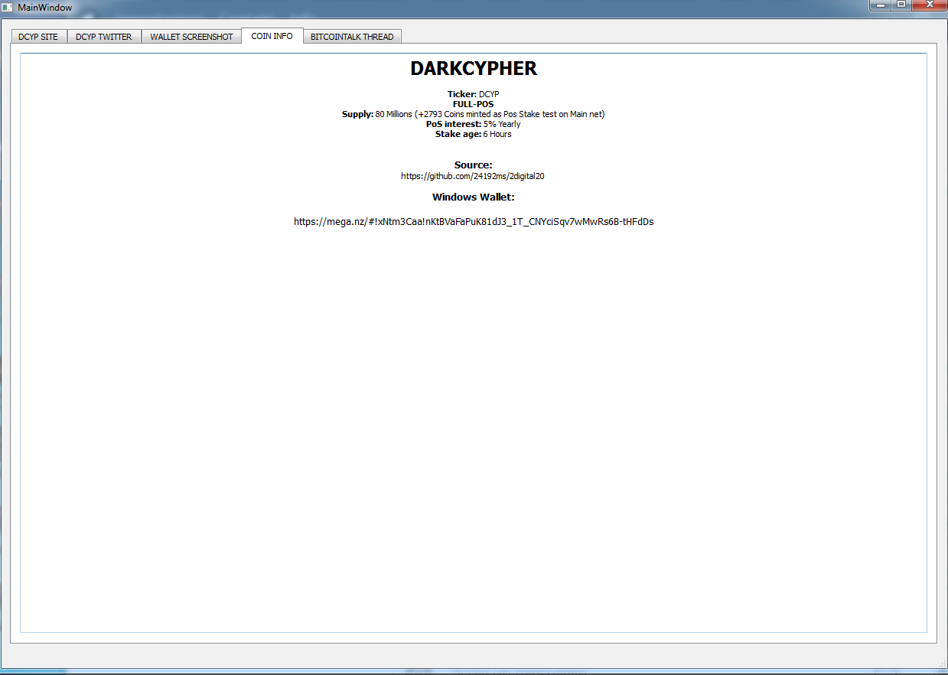Viewport: 948px width, 675px height.
Task: Click the mega.nz Windows wallet link
Action: click(x=474, y=222)
